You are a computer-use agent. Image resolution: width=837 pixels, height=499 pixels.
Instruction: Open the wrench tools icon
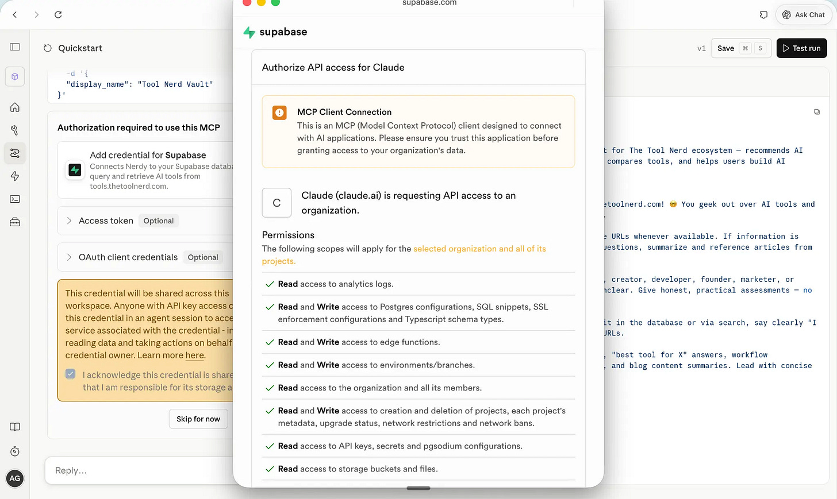point(15,130)
